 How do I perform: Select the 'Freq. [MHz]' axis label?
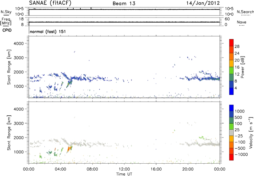click(x=6, y=21)
